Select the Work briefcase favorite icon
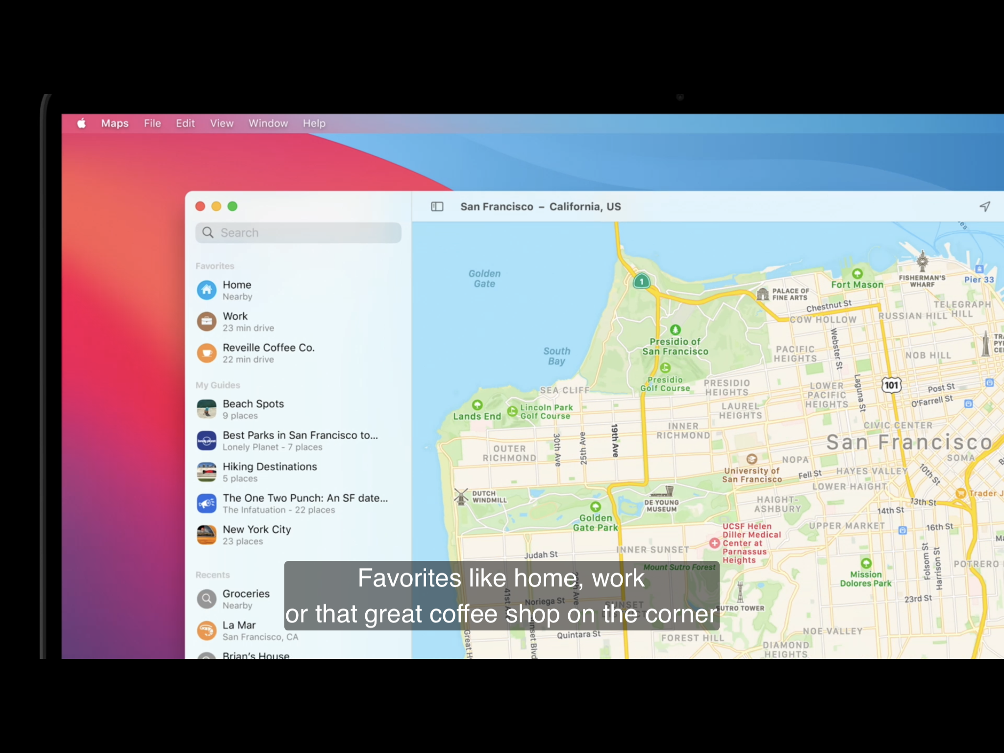1004x753 pixels. point(207,322)
